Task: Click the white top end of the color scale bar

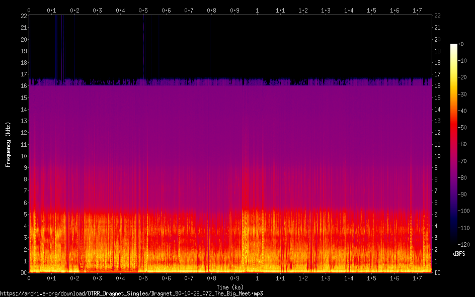Action: [x=453, y=46]
